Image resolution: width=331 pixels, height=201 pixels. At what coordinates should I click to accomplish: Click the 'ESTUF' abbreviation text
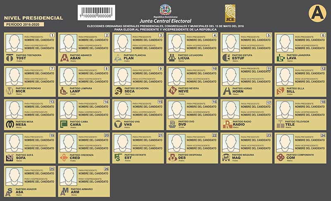tap(238, 58)
